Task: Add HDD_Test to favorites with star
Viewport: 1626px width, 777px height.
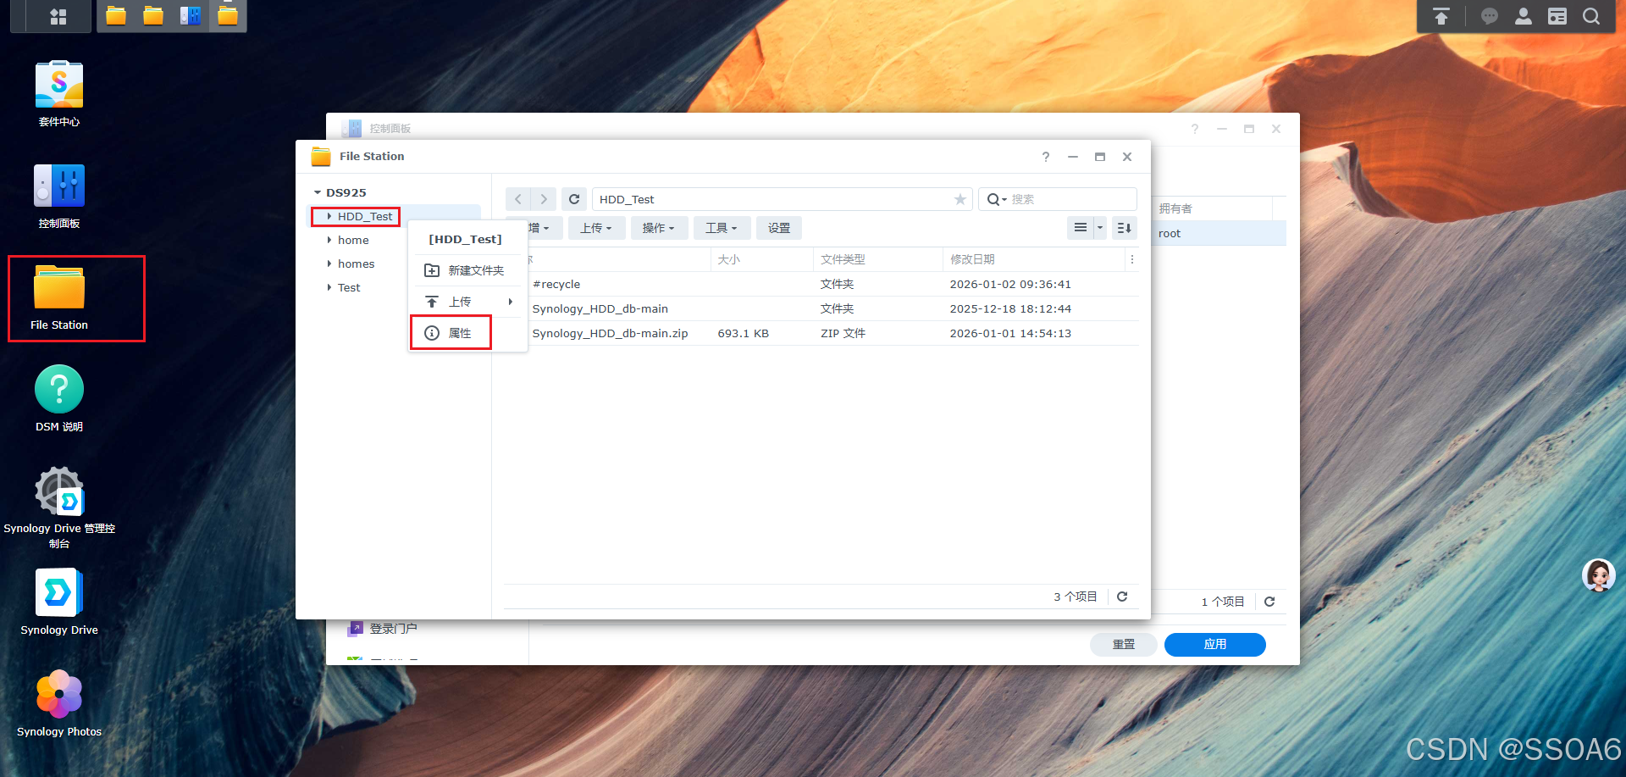Action: click(960, 199)
